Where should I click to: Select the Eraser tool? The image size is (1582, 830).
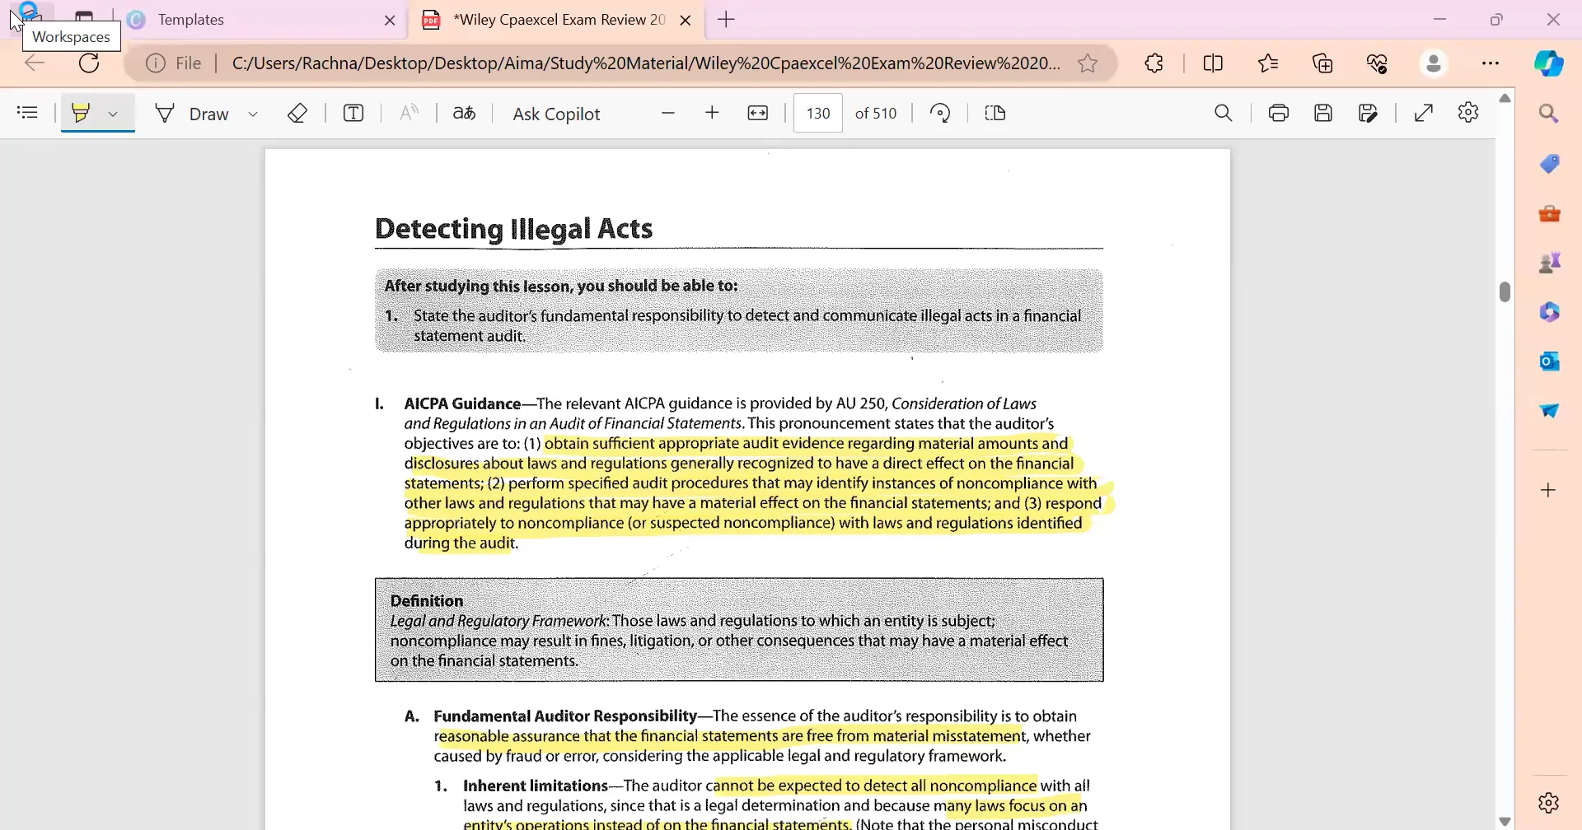click(297, 113)
